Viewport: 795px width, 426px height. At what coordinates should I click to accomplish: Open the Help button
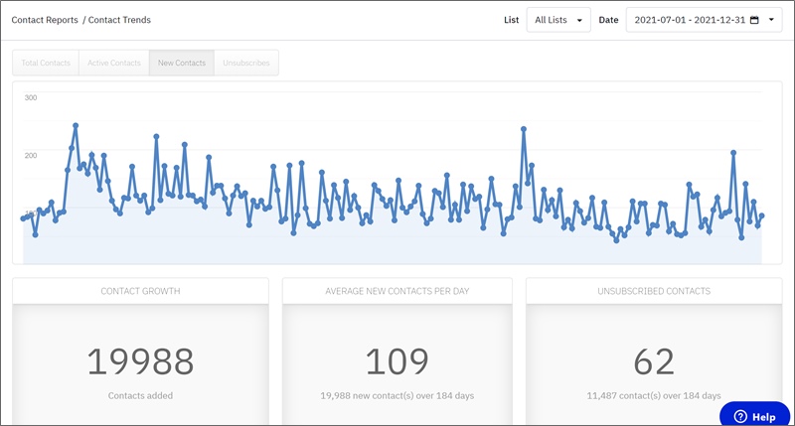coord(754,414)
